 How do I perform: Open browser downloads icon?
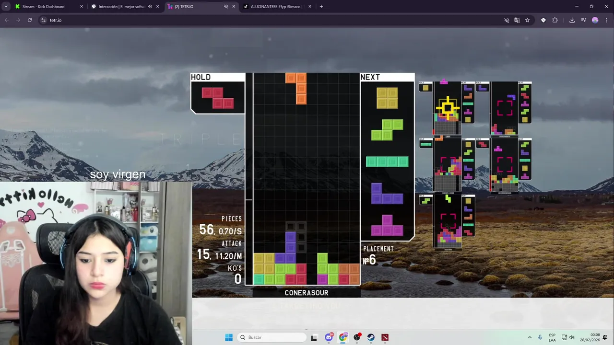572,20
